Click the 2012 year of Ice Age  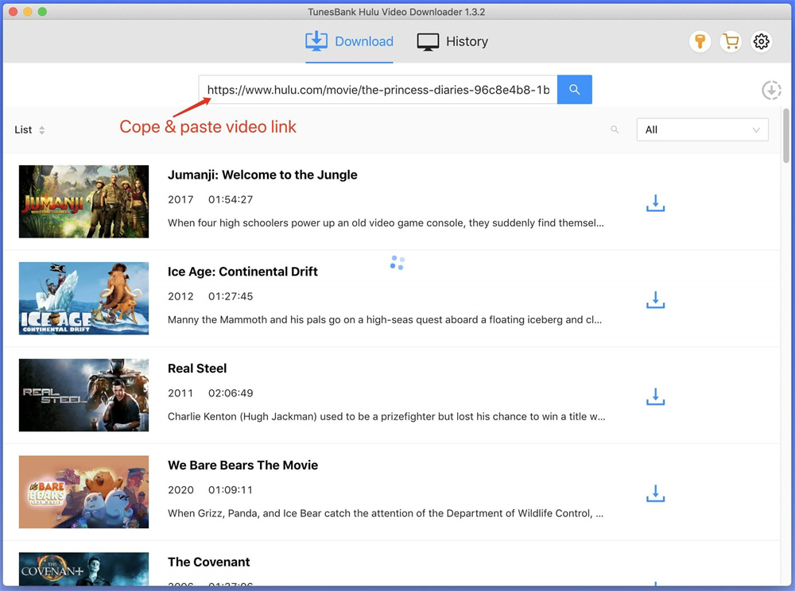coord(180,296)
